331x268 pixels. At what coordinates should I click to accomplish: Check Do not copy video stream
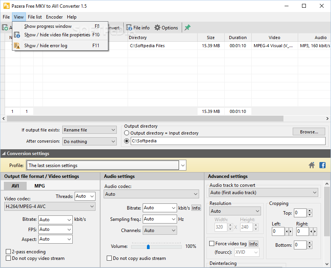click(8, 258)
